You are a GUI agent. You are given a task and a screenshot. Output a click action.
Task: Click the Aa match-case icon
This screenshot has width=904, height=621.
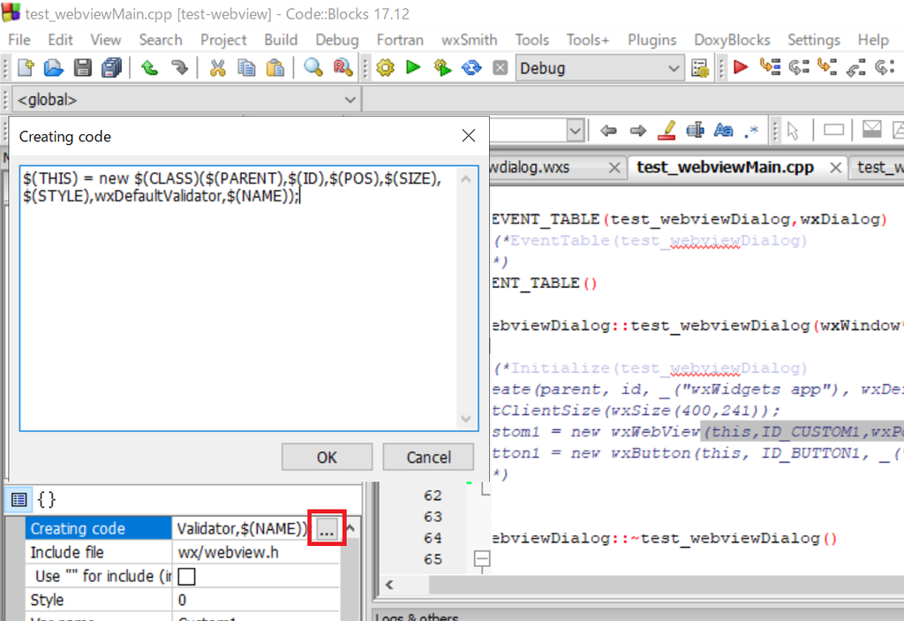723,129
